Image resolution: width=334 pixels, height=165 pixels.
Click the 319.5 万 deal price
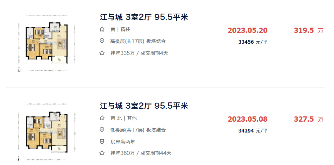pos(309,30)
